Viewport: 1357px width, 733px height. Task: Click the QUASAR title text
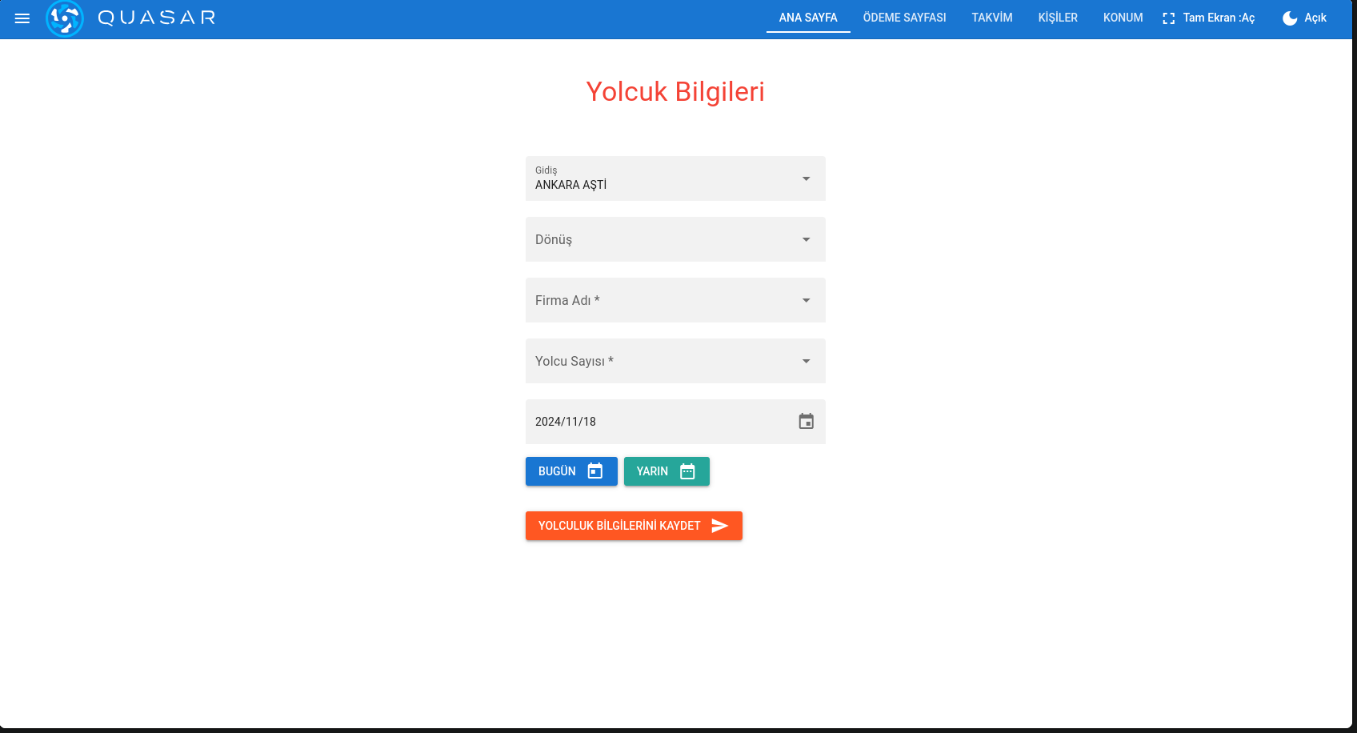157,18
